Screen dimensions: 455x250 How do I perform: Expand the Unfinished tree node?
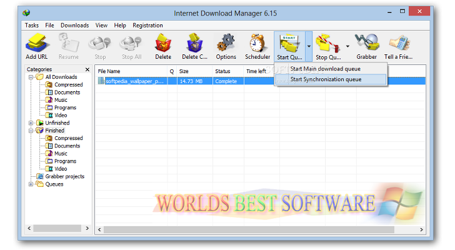coord(31,123)
